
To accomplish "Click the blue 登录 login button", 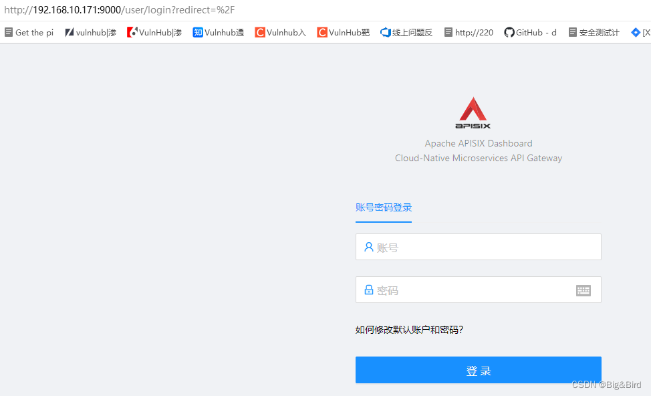I will point(479,370).
